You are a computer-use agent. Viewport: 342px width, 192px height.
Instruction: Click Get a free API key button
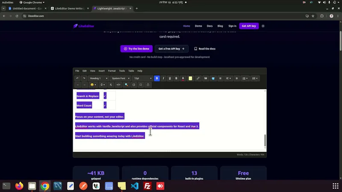point(171,49)
